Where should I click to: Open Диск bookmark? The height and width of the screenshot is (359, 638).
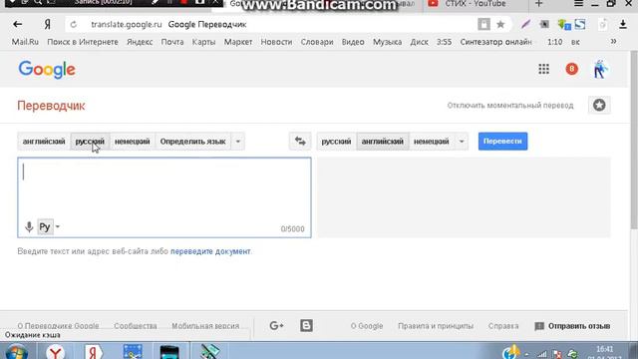pyautogui.click(x=419, y=42)
